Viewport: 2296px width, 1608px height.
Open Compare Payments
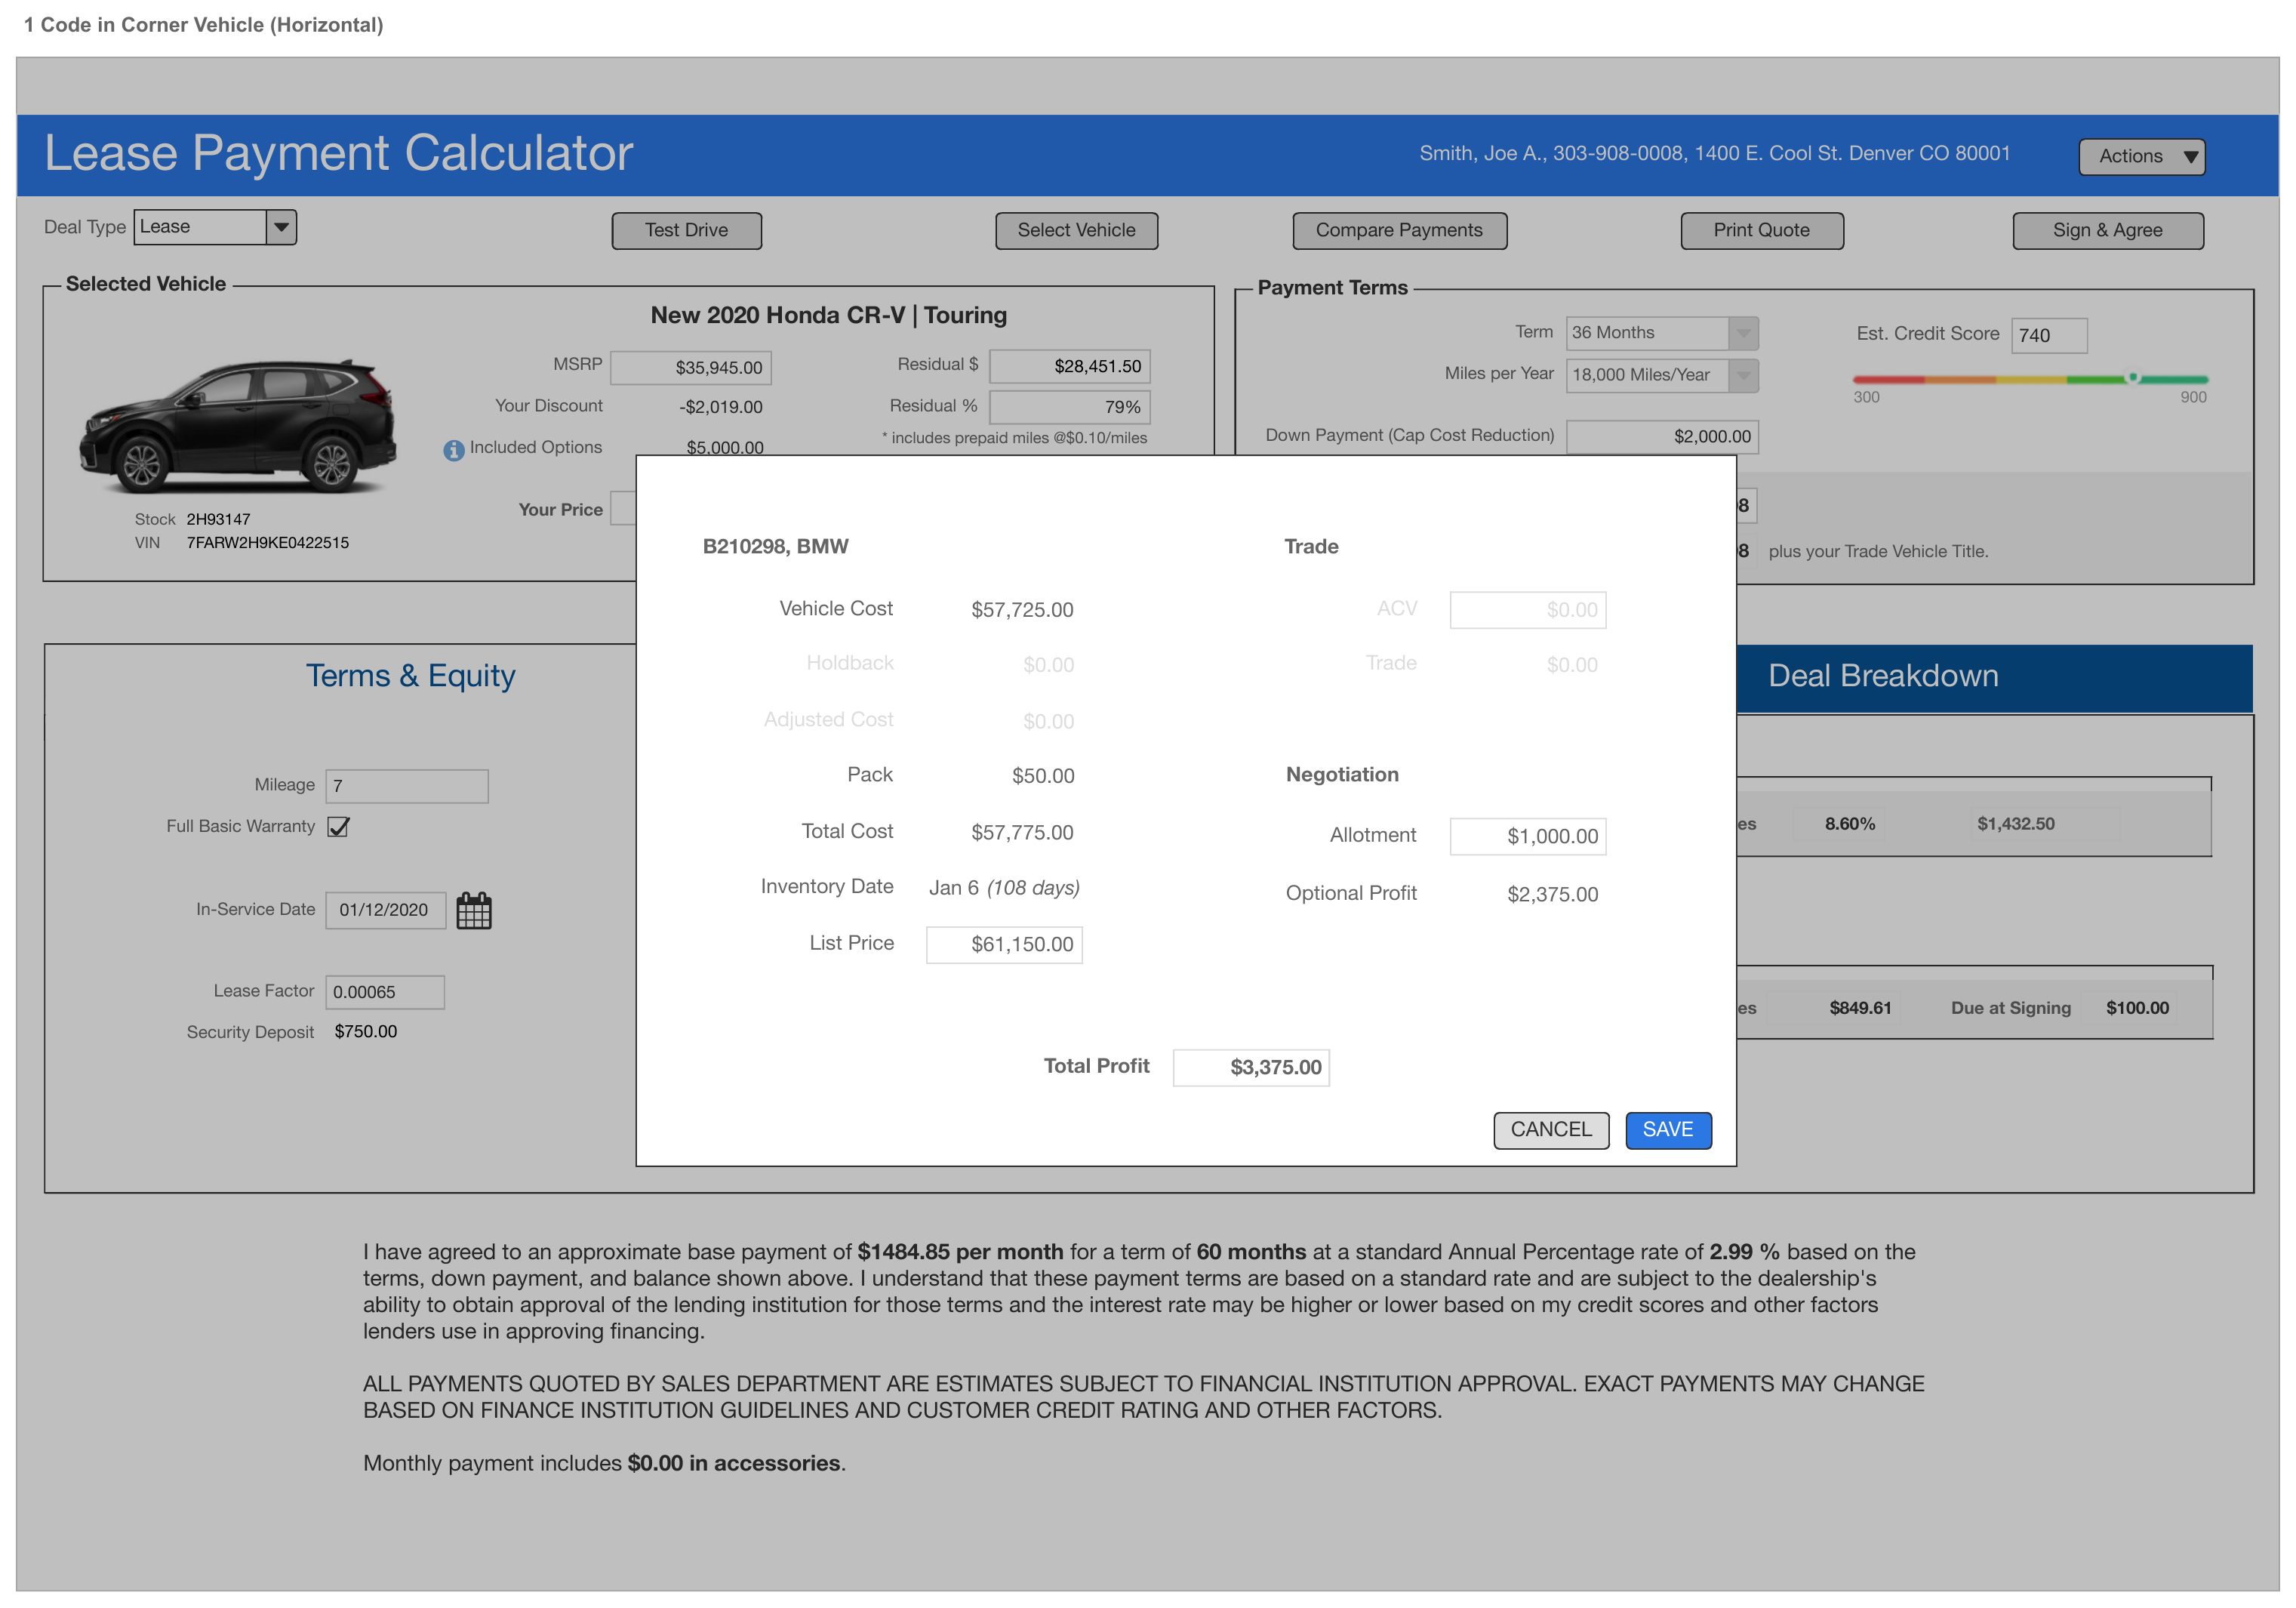click(x=1399, y=230)
